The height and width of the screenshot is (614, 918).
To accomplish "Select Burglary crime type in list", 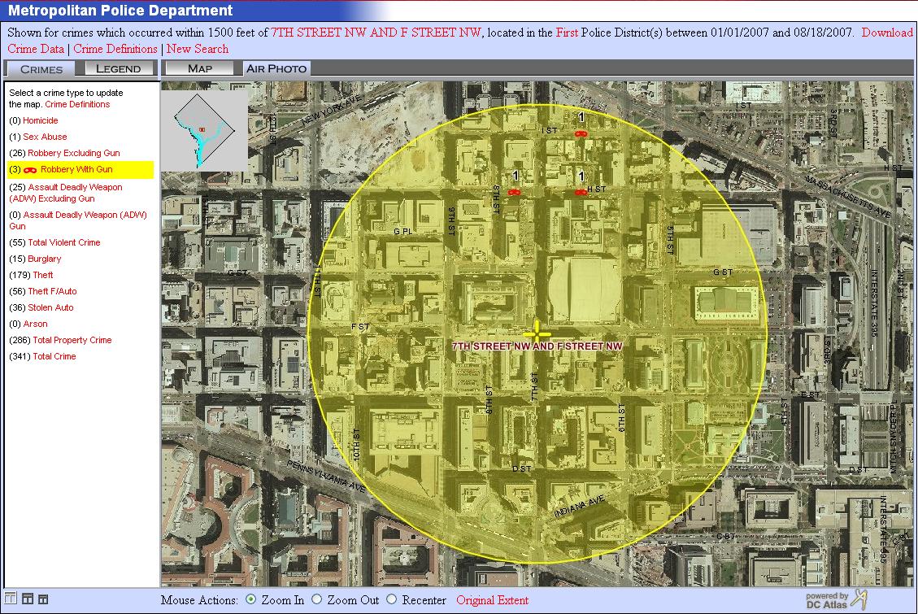I will click(x=44, y=259).
